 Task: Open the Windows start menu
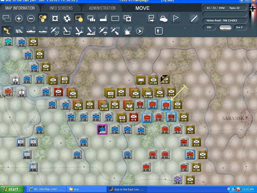coord(12,189)
